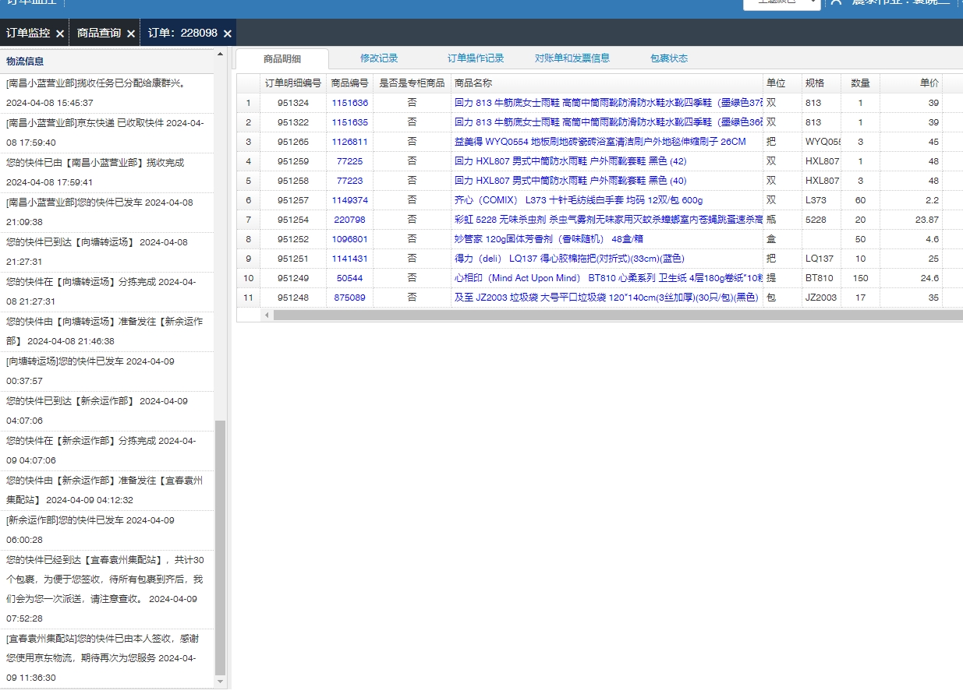This screenshot has height=694, width=963.
Task: Click the 是否是专柜商品 column header
Action: click(412, 83)
